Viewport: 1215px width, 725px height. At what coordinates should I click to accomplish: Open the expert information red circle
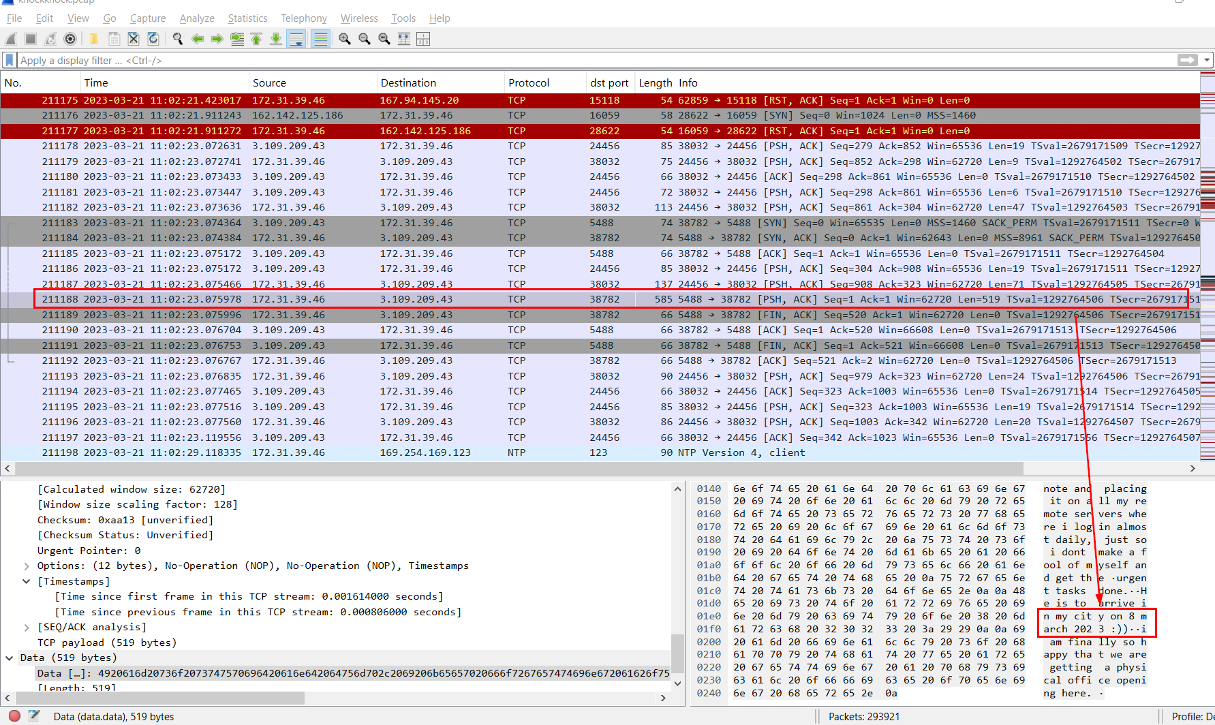tap(14, 715)
